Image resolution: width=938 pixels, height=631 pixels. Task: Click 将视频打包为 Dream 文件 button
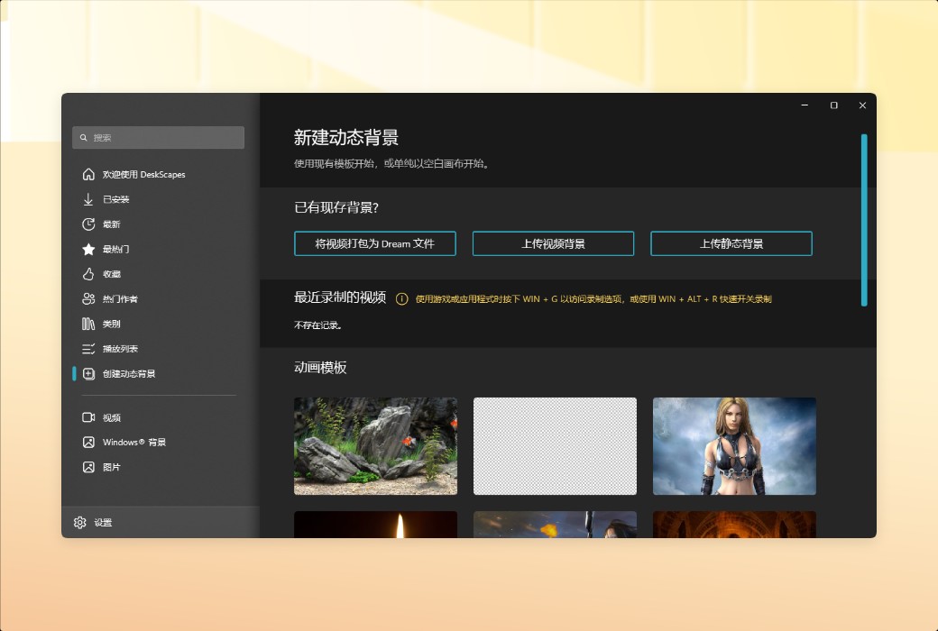click(x=374, y=243)
